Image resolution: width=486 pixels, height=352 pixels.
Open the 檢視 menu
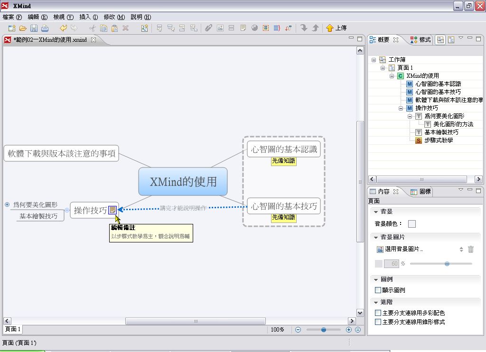click(63, 17)
